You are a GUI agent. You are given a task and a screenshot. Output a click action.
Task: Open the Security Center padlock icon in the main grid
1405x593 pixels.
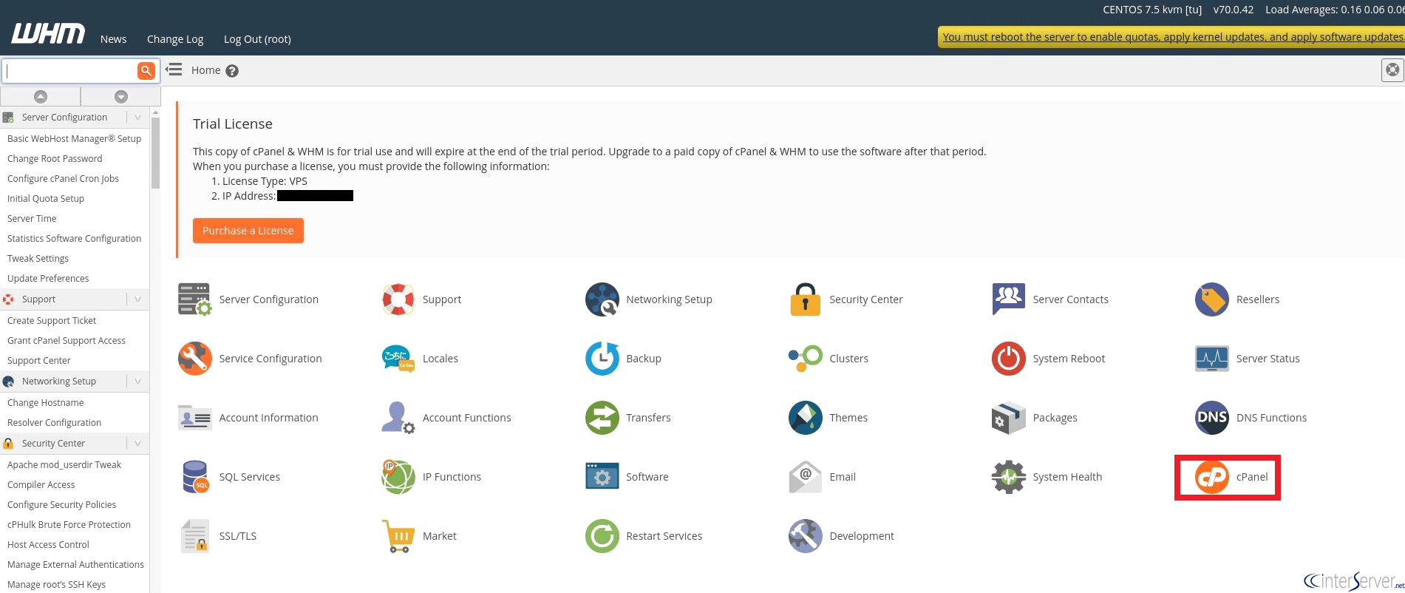click(x=806, y=299)
